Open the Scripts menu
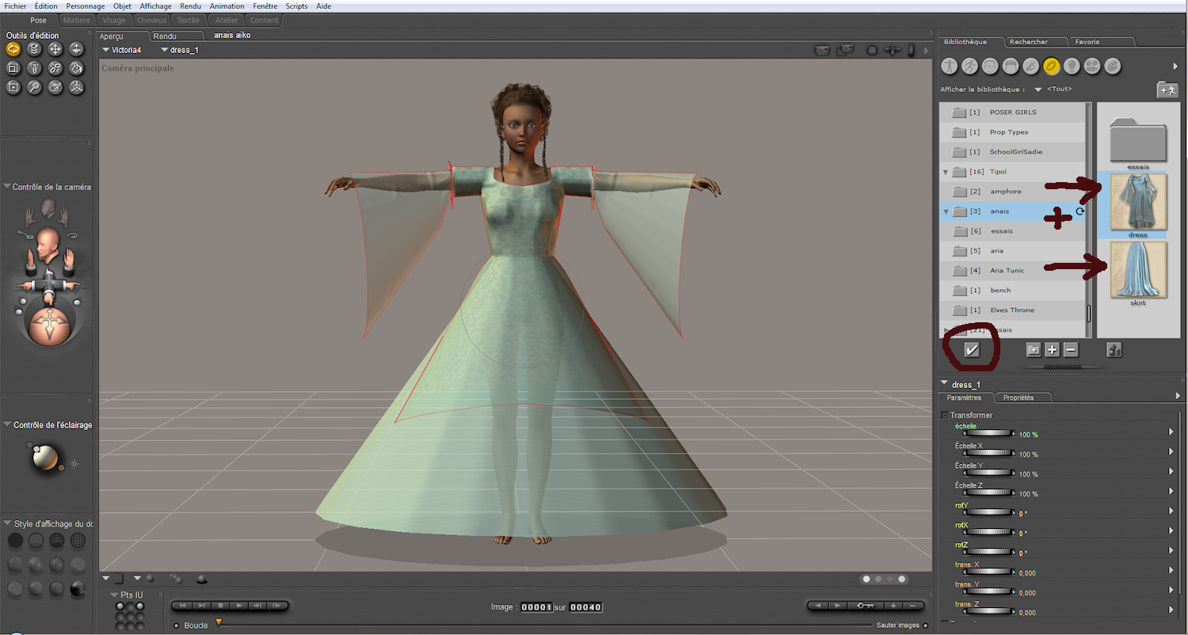Image resolution: width=1188 pixels, height=635 pixels. tap(297, 6)
